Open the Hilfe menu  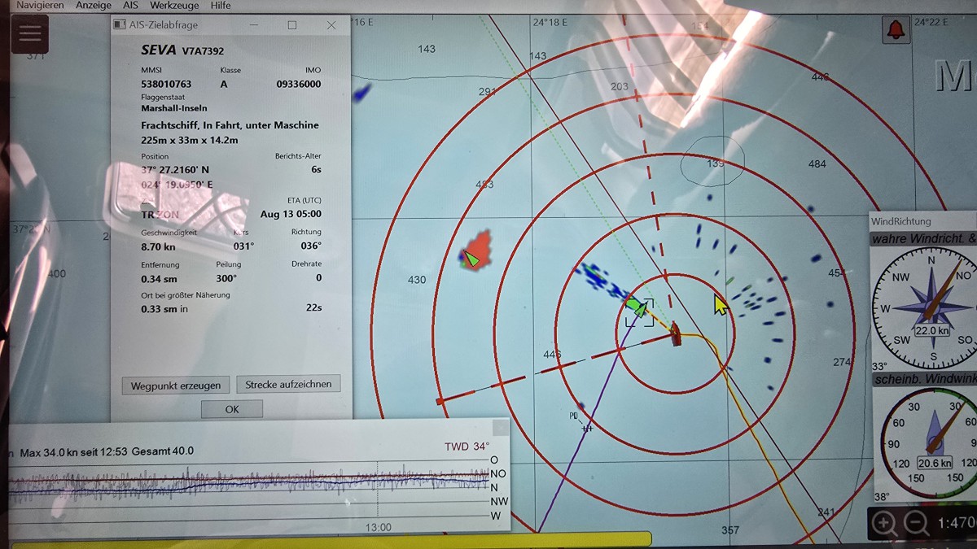[x=221, y=5]
